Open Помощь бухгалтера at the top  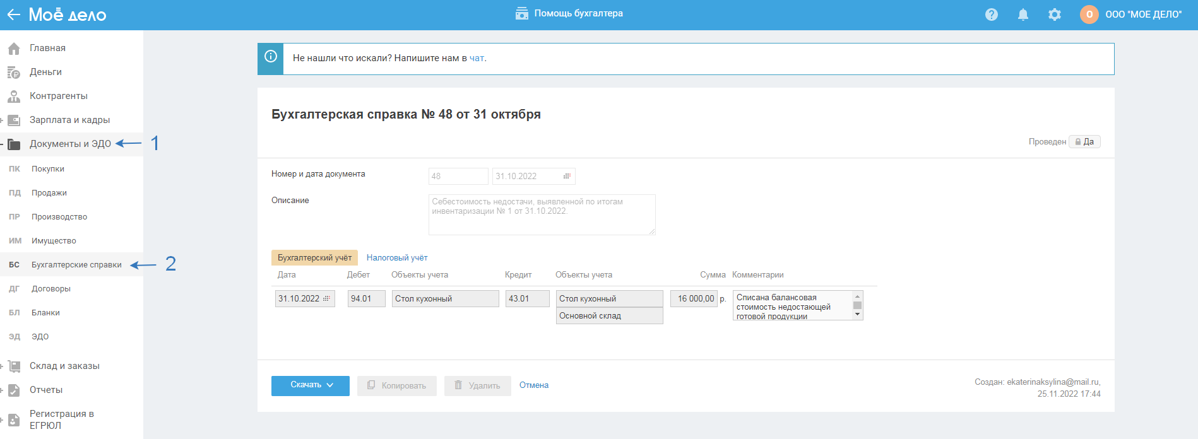[569, 13]
